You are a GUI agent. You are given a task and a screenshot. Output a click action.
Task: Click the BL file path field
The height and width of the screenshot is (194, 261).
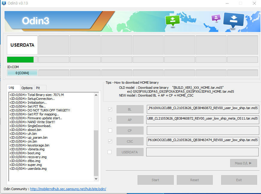[203, 109]
